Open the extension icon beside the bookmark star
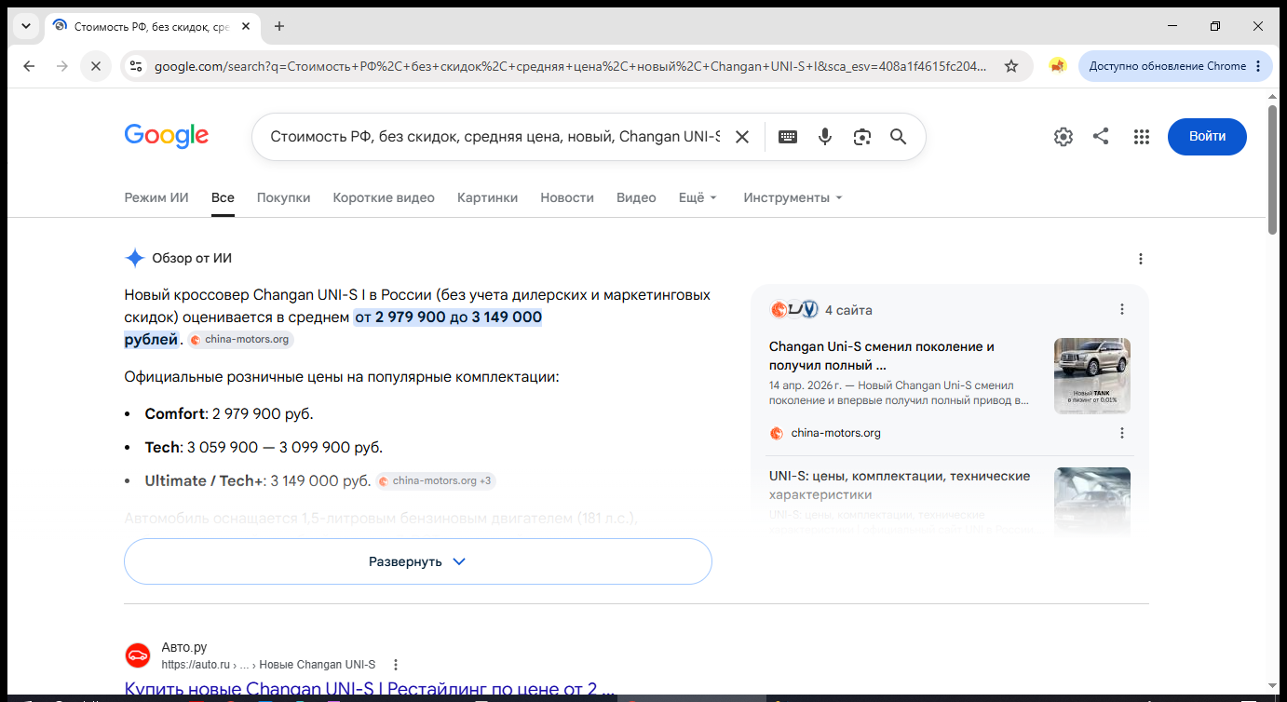Viewport: 1287px width, 702px height. (x=1057, y=66)
